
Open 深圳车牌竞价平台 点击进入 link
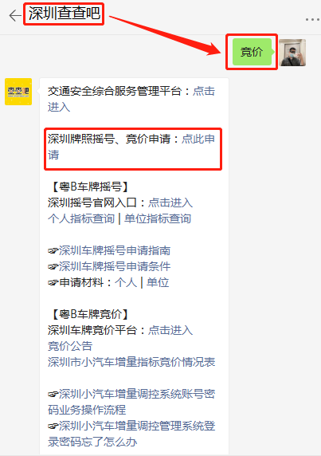170,330
